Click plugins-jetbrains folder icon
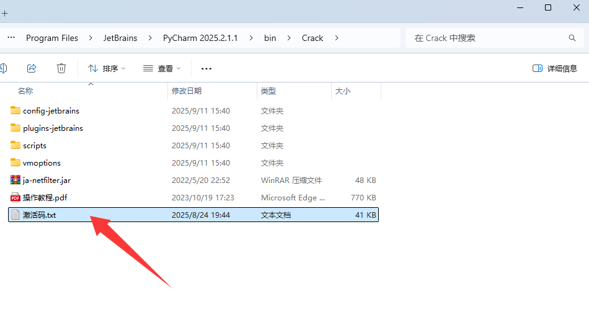The image size is (589, 317). [x=15, y=127]
